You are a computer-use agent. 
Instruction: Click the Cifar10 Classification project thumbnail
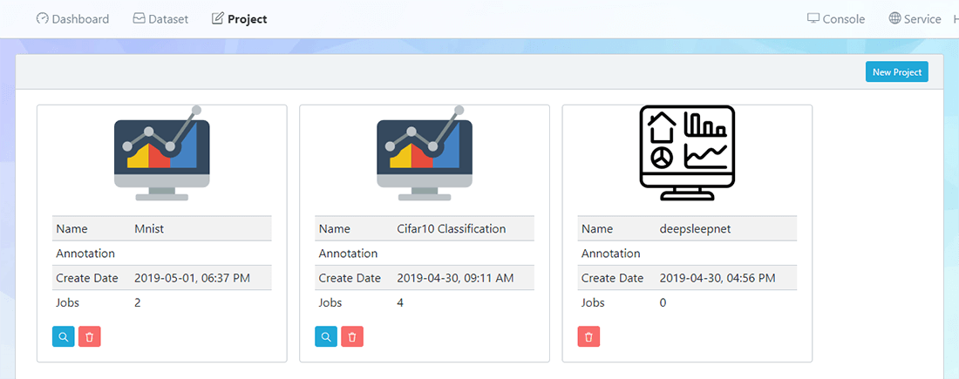[425, 153]
